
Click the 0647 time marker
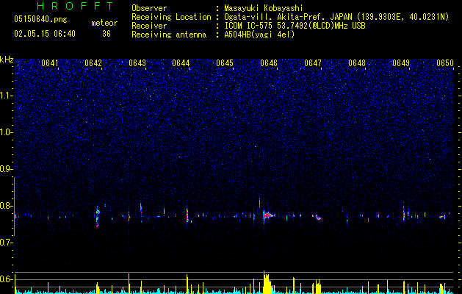click(313, 63)
